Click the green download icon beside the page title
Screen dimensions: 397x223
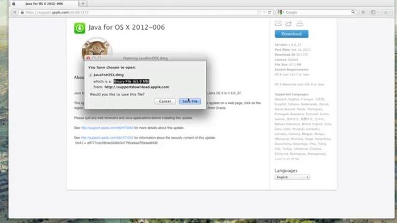click(x=79, y=28)
